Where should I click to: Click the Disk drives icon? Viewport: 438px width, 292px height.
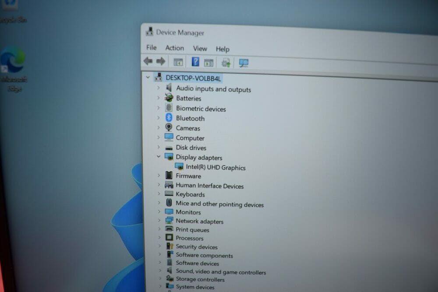169,148
